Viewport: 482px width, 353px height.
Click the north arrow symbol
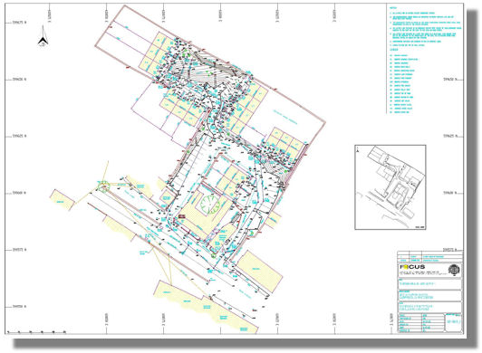point(43,36)
